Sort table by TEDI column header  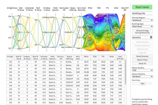click(95, 58)
